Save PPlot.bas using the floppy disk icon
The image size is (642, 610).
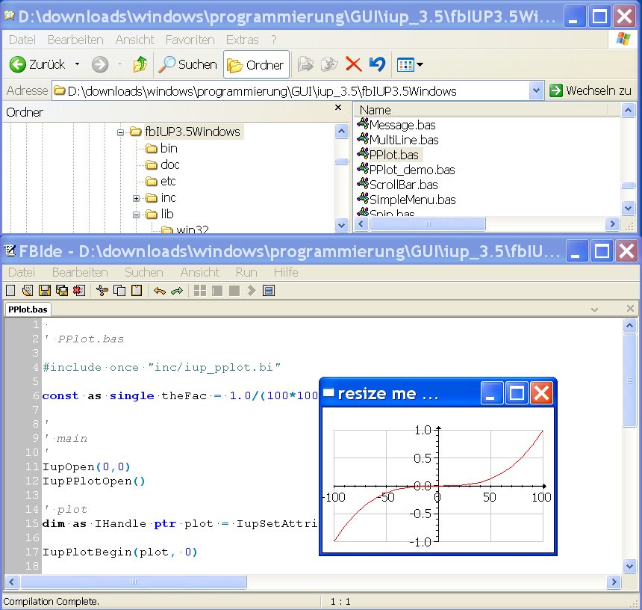[45, 291]
